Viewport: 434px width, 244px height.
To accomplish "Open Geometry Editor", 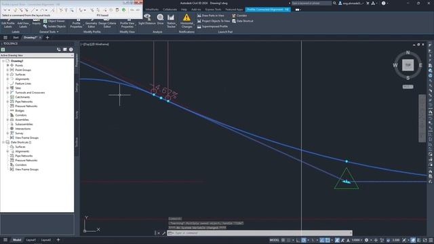I will (x=91, y=23).
